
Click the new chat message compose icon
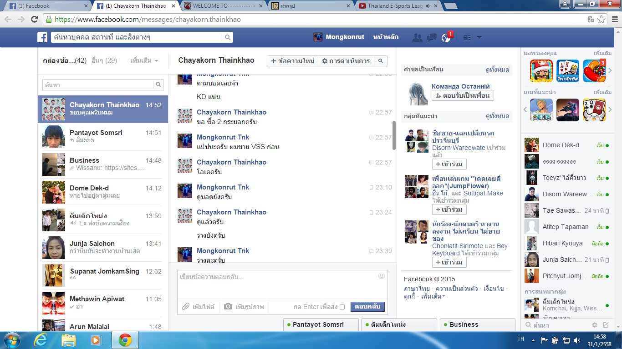coord(606,325)
